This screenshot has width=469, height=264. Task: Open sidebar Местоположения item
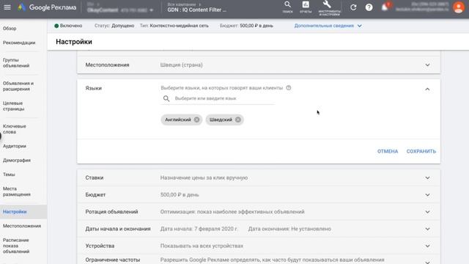pos(22,226)
